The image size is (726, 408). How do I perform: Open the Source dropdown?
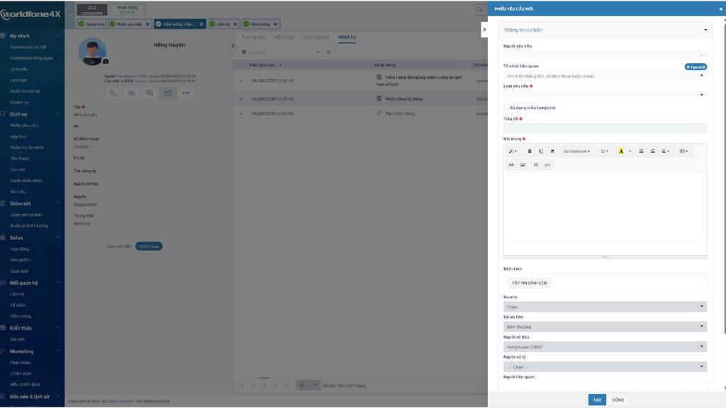point(605,307)
